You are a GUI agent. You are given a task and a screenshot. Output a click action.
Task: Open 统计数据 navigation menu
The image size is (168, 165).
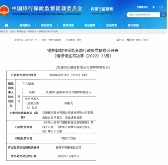point(133,25)
